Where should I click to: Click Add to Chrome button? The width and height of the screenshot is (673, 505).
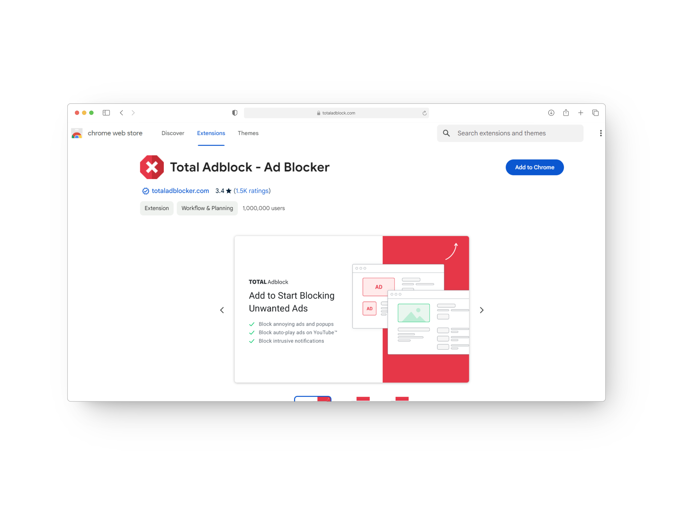coord(534,167)
